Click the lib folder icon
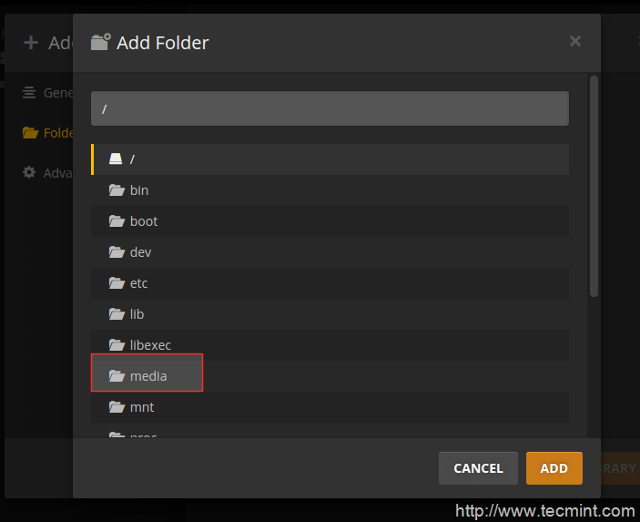Viewport: 640px width, 522px height. (x=117, y=314)
